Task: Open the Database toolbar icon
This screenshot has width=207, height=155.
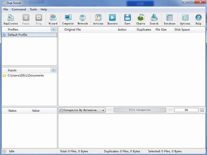Action: (170, 19)
